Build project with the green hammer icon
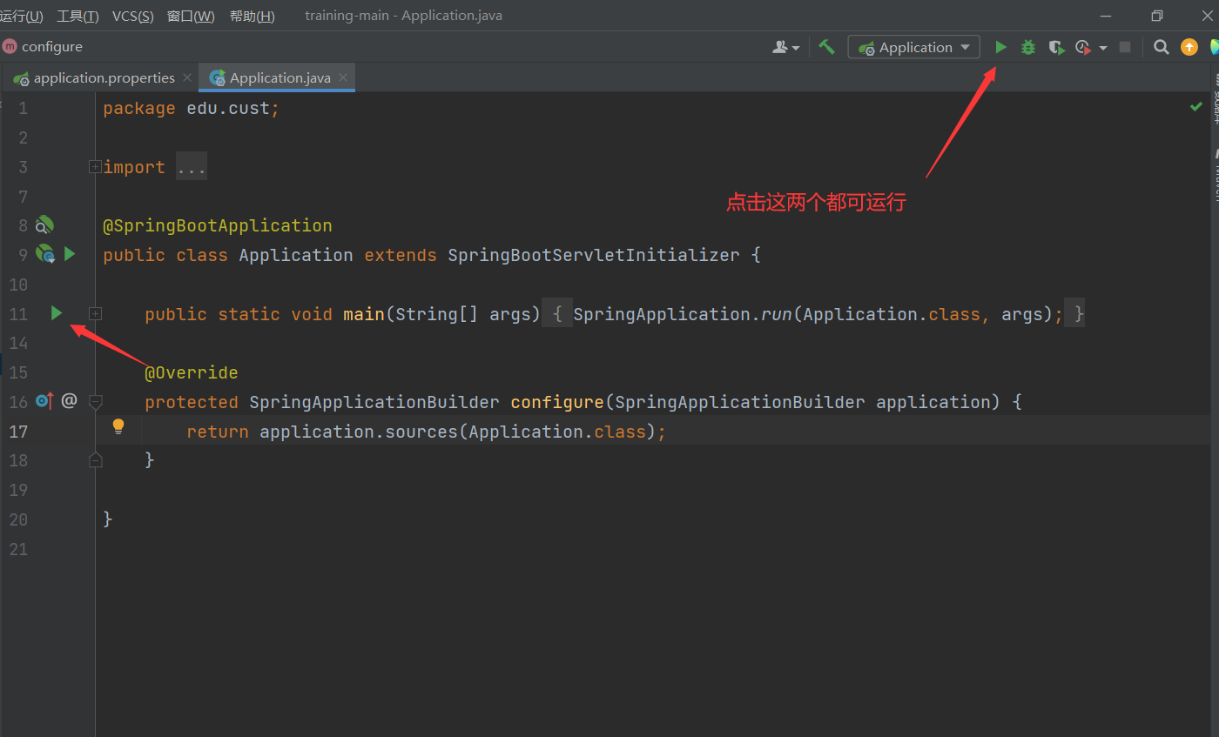This screenshot has height=737, width=1219. click(826, 47)
